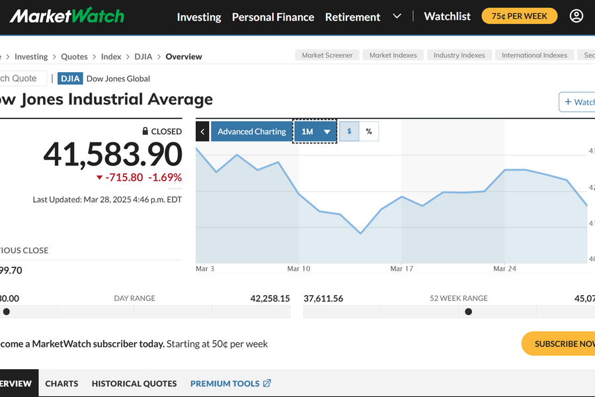This screenshot has width=595, height=397.
Task: Switch to the Charts tab
Action: point(61,383)
